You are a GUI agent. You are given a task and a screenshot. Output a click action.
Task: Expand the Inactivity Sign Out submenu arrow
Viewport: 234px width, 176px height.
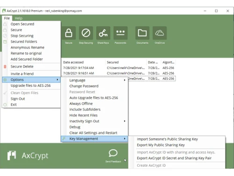click(124, 121)
